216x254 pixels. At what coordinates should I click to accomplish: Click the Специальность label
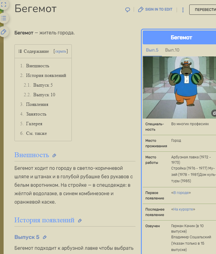click(x=154, y=127)
